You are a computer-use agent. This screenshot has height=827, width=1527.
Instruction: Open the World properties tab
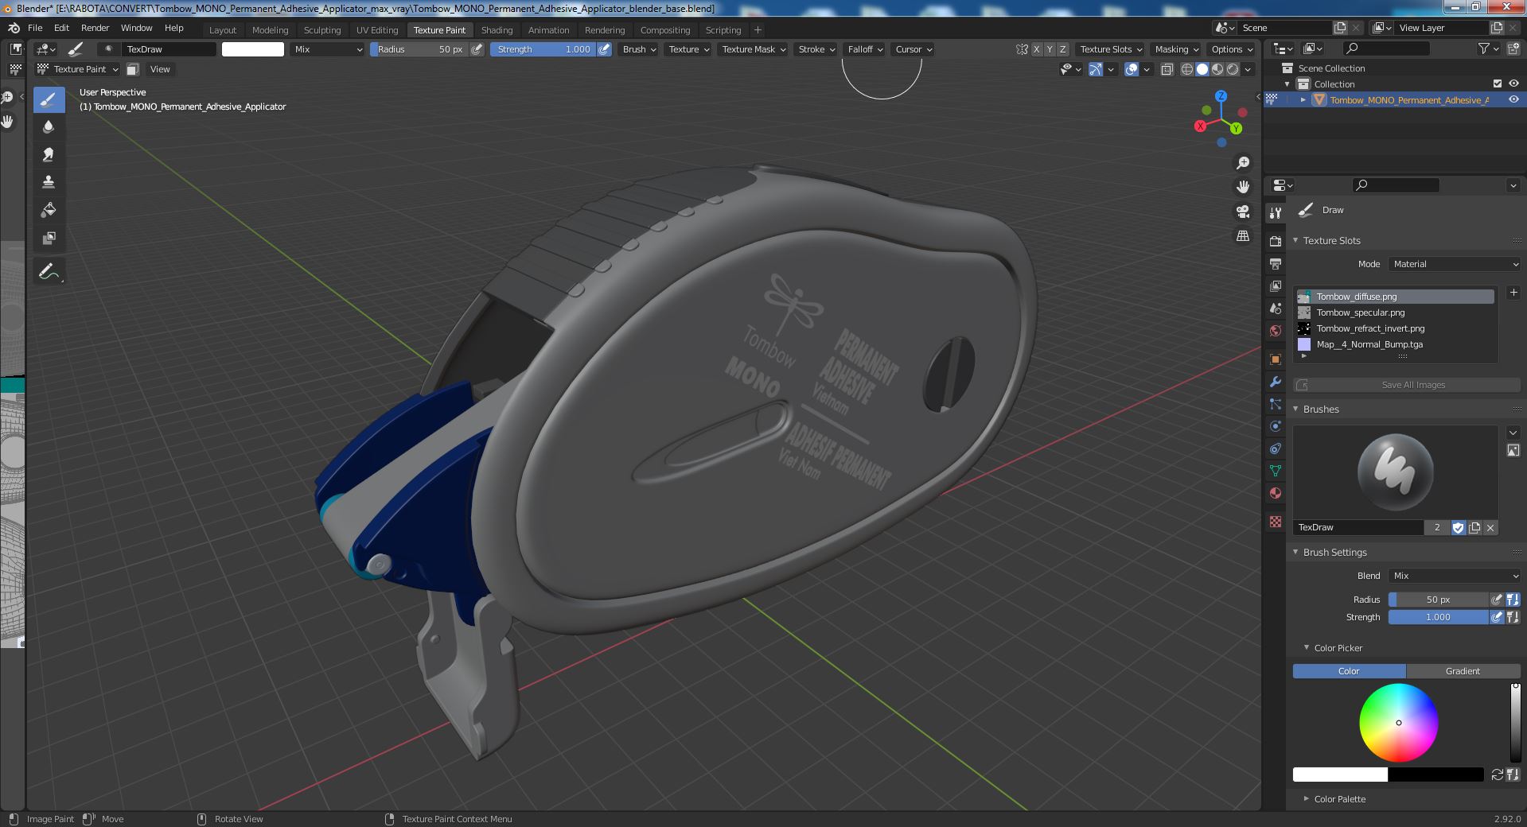[1276, 331]
